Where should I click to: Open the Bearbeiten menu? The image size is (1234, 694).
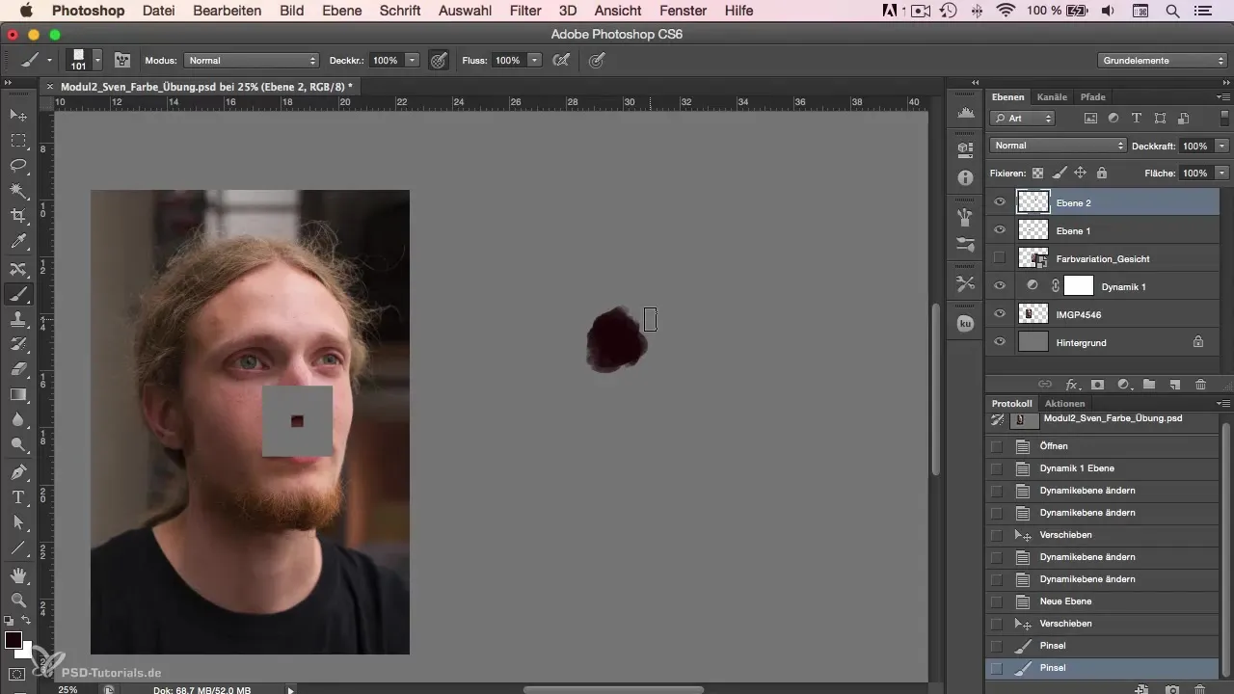(x=228, y=11)
